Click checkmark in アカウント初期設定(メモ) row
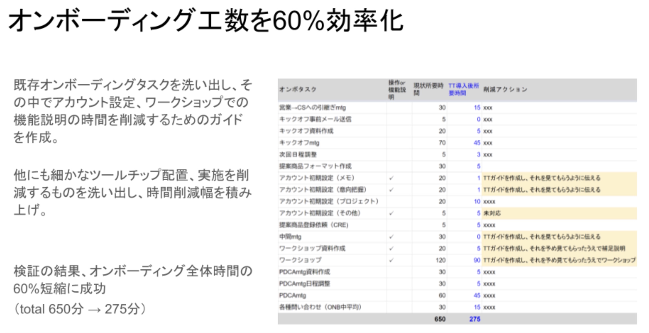 [x=391, y=178]
